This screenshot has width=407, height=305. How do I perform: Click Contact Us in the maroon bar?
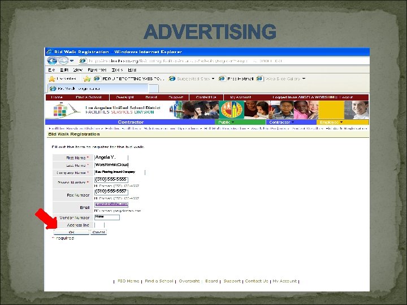click(206, 97)
